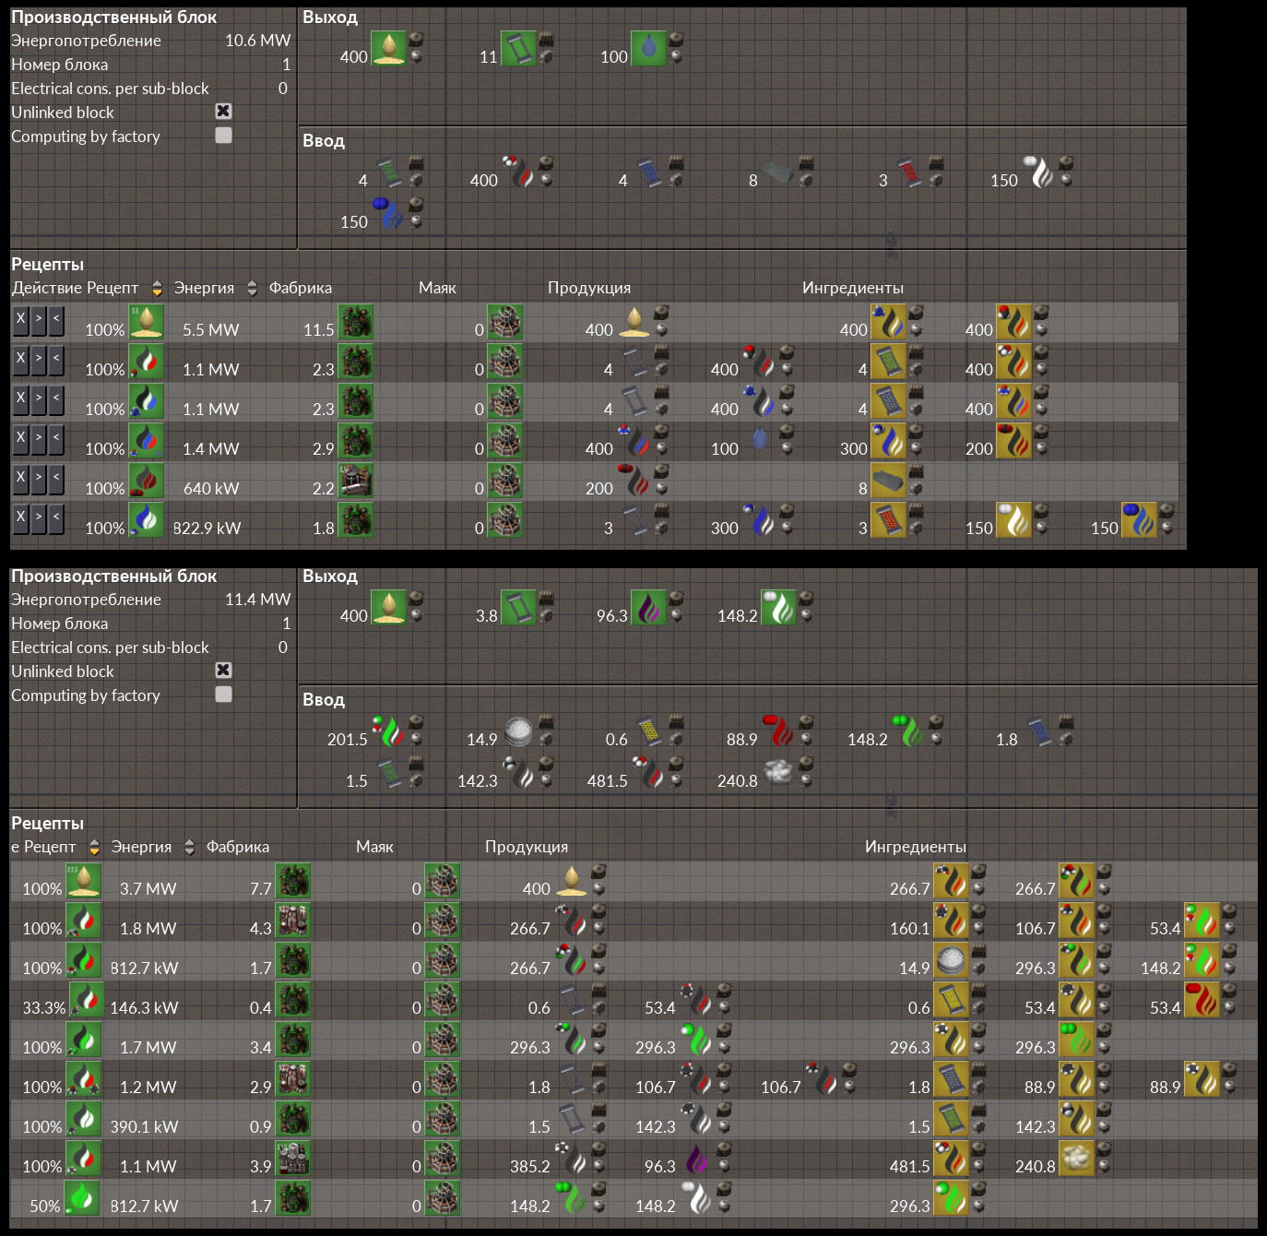Click the 96.3 purple fluid in lower Выход
The height and width of the screenshot is (1236, 1267).
[x=648, y=607]
